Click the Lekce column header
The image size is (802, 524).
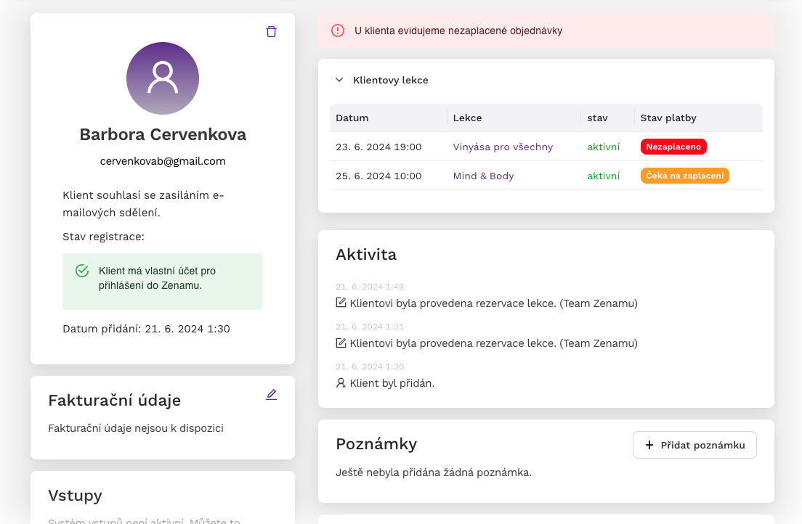pyautogui.click(x=468, y=118)
